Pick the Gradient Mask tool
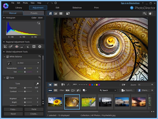158x119 pixels. point(34,47)
